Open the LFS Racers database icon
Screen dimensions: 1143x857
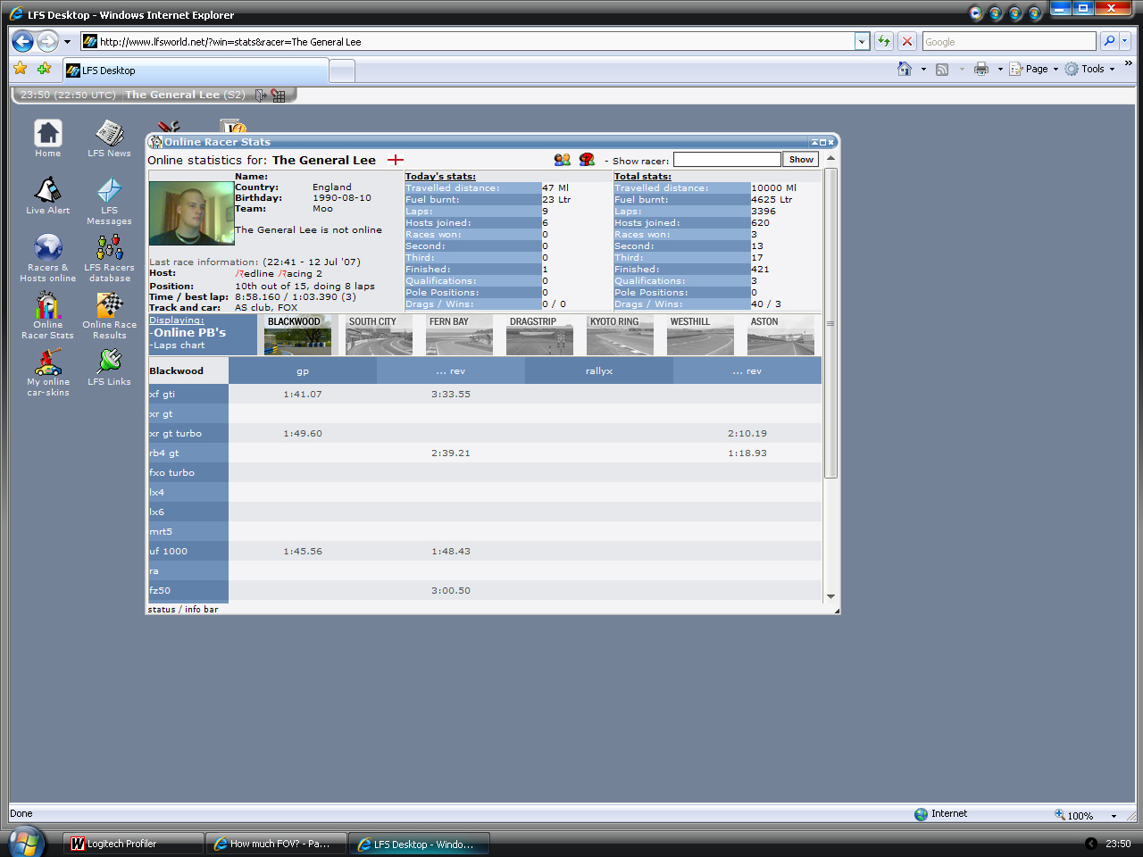(109, 258)
